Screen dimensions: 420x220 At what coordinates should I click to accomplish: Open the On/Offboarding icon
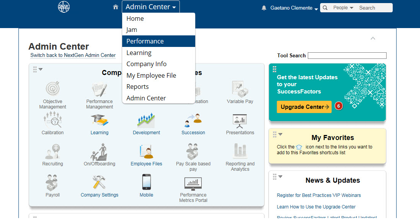(x=100, y=152)
